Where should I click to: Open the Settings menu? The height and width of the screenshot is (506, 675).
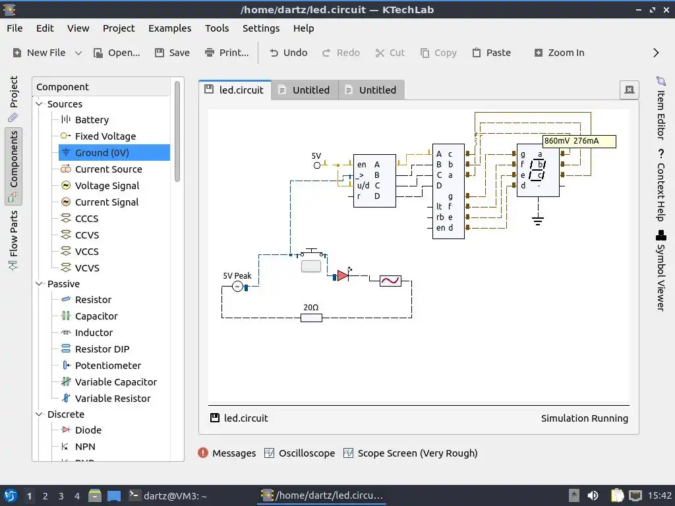point(261,28)
